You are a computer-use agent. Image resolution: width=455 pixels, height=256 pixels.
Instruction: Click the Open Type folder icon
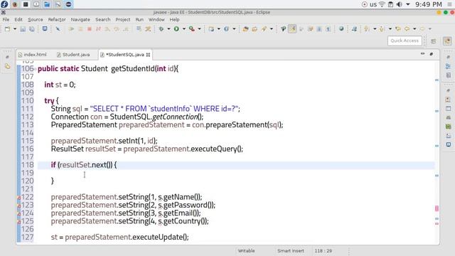[245, 28]
